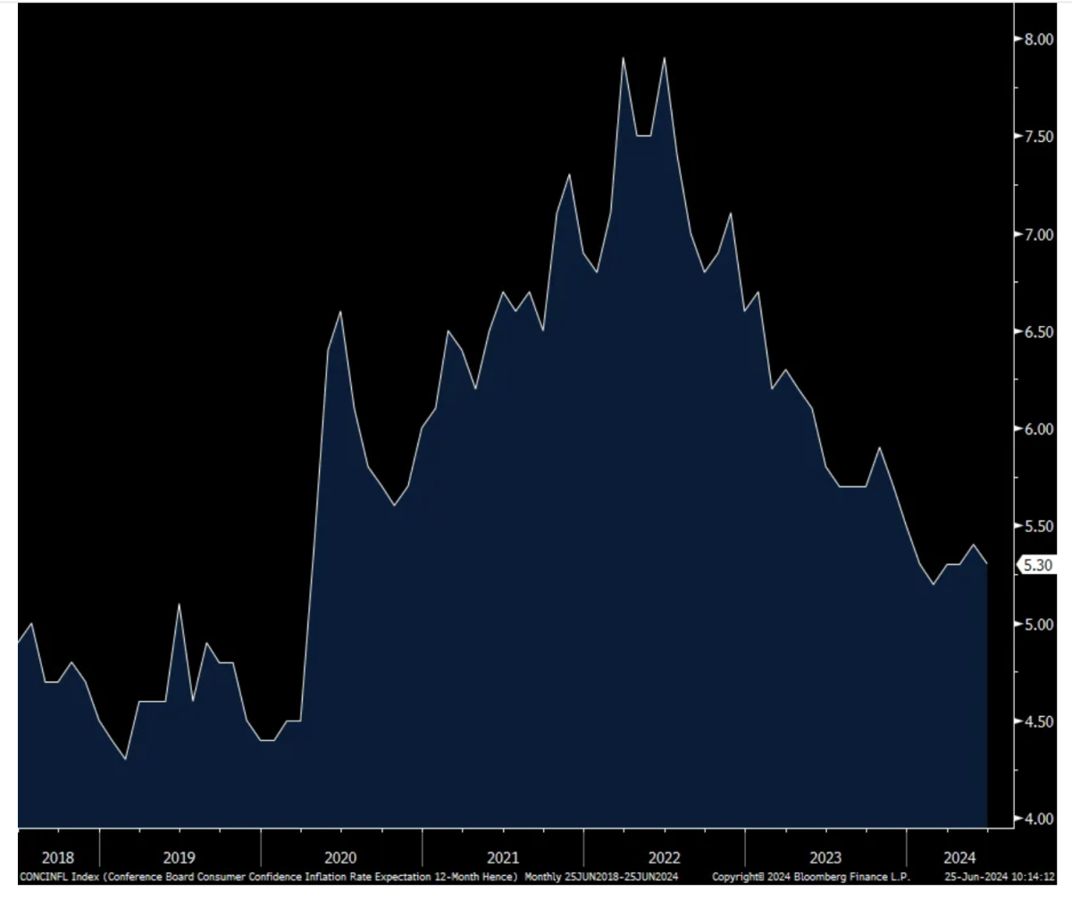Click the 8.00 y-axis label

1038,38
